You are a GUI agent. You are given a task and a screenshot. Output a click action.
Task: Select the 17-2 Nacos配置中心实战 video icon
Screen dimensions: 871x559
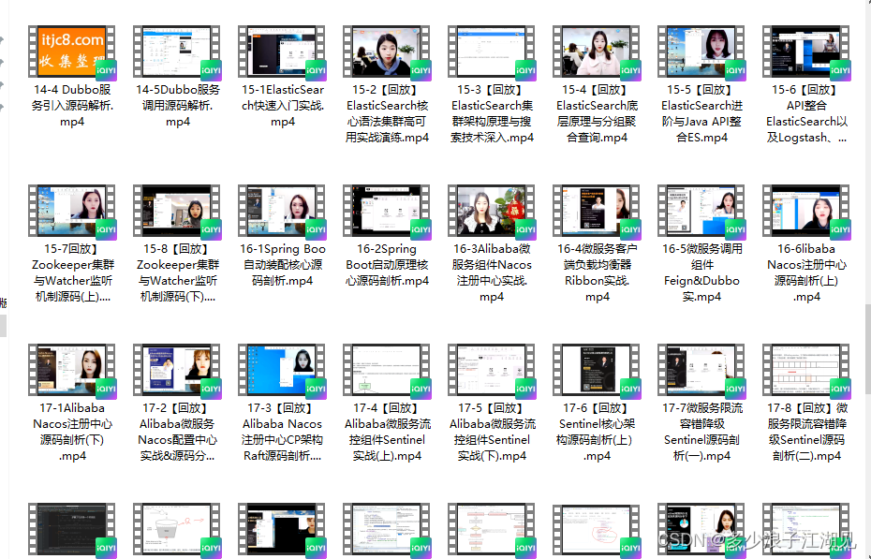(x=177, y=370)
